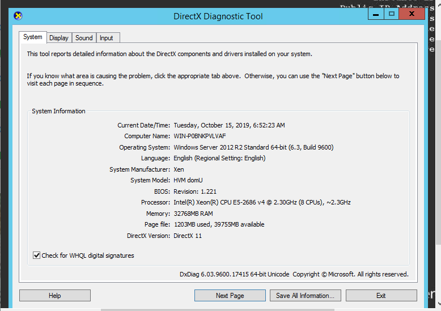Screen dimensions: 441x311
Task: Click the DirectX 11 version value
Action: [x=188, y=236]
